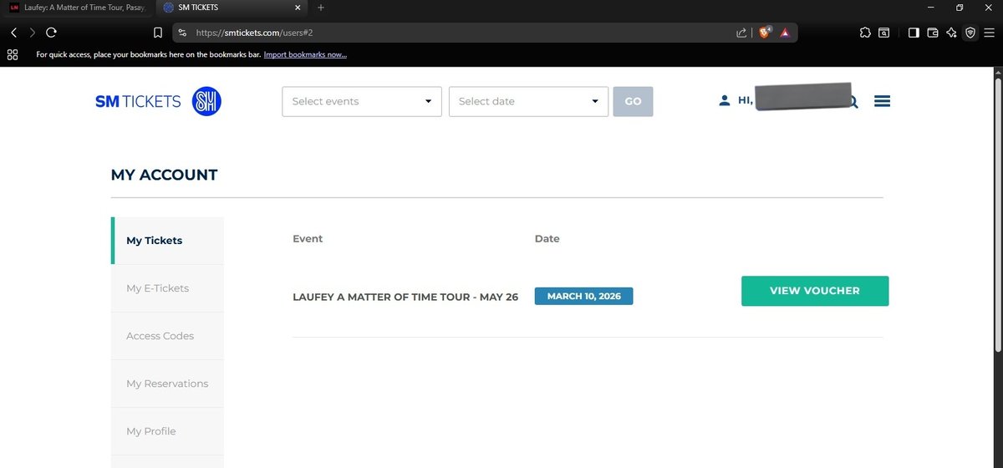
Task: Bookmark this page with the bookmark icon
Action: click(x=157, y=33)
